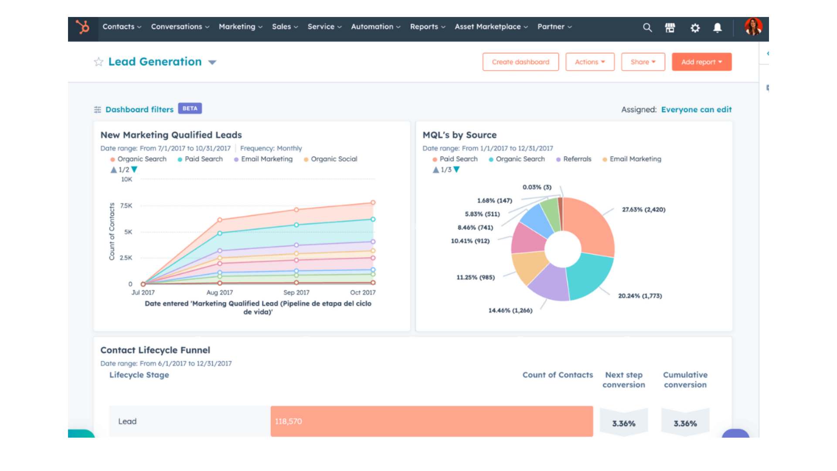Go to next legend page in pie chart
The width and height of the screenshot is (837, 471).
pos(456,170)
